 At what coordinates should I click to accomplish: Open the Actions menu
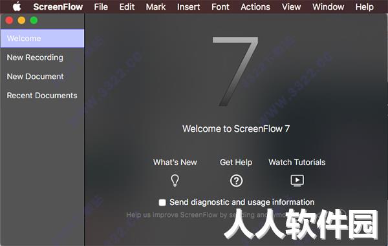(x=255, y=6)
